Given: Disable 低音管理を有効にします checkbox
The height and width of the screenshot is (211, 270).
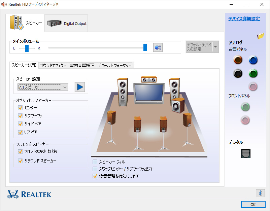Looking at the screenshot, I should [95, 176].
